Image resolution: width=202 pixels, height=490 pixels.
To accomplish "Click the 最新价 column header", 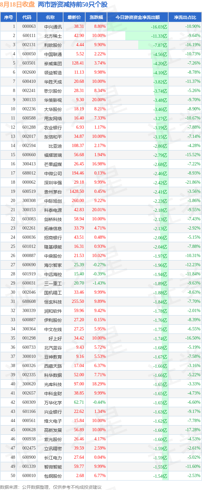I will coord(74,17).
